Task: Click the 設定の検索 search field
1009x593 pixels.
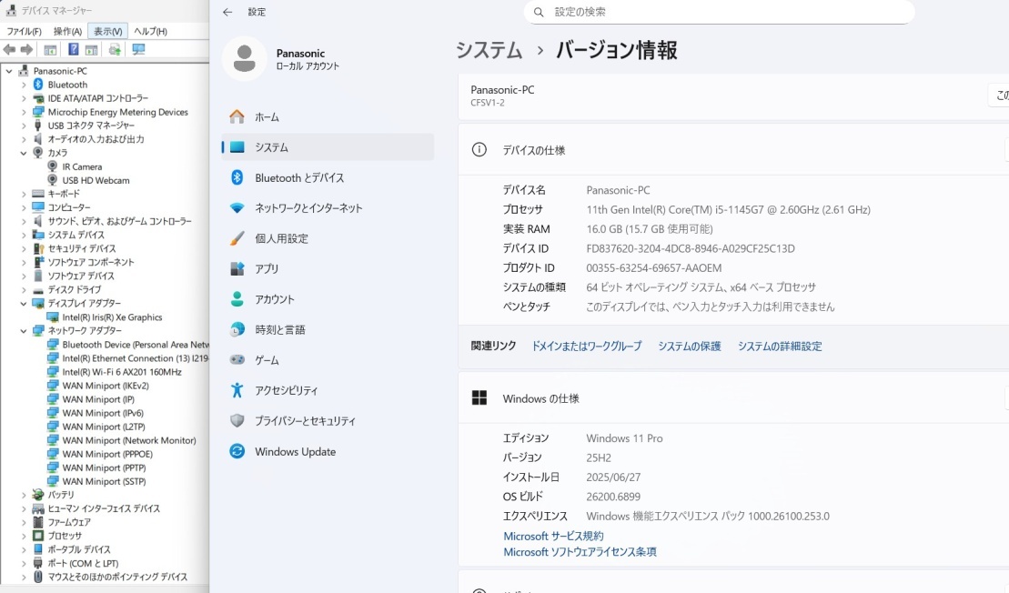Action: tap(719, 12)
